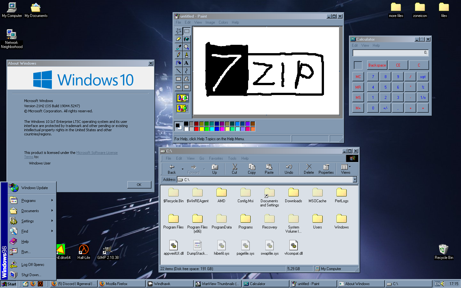The width and height of the screenshot is (461, 288).
Task: Enable opaque selection mode in Paint
Action: tap(182, 98)
